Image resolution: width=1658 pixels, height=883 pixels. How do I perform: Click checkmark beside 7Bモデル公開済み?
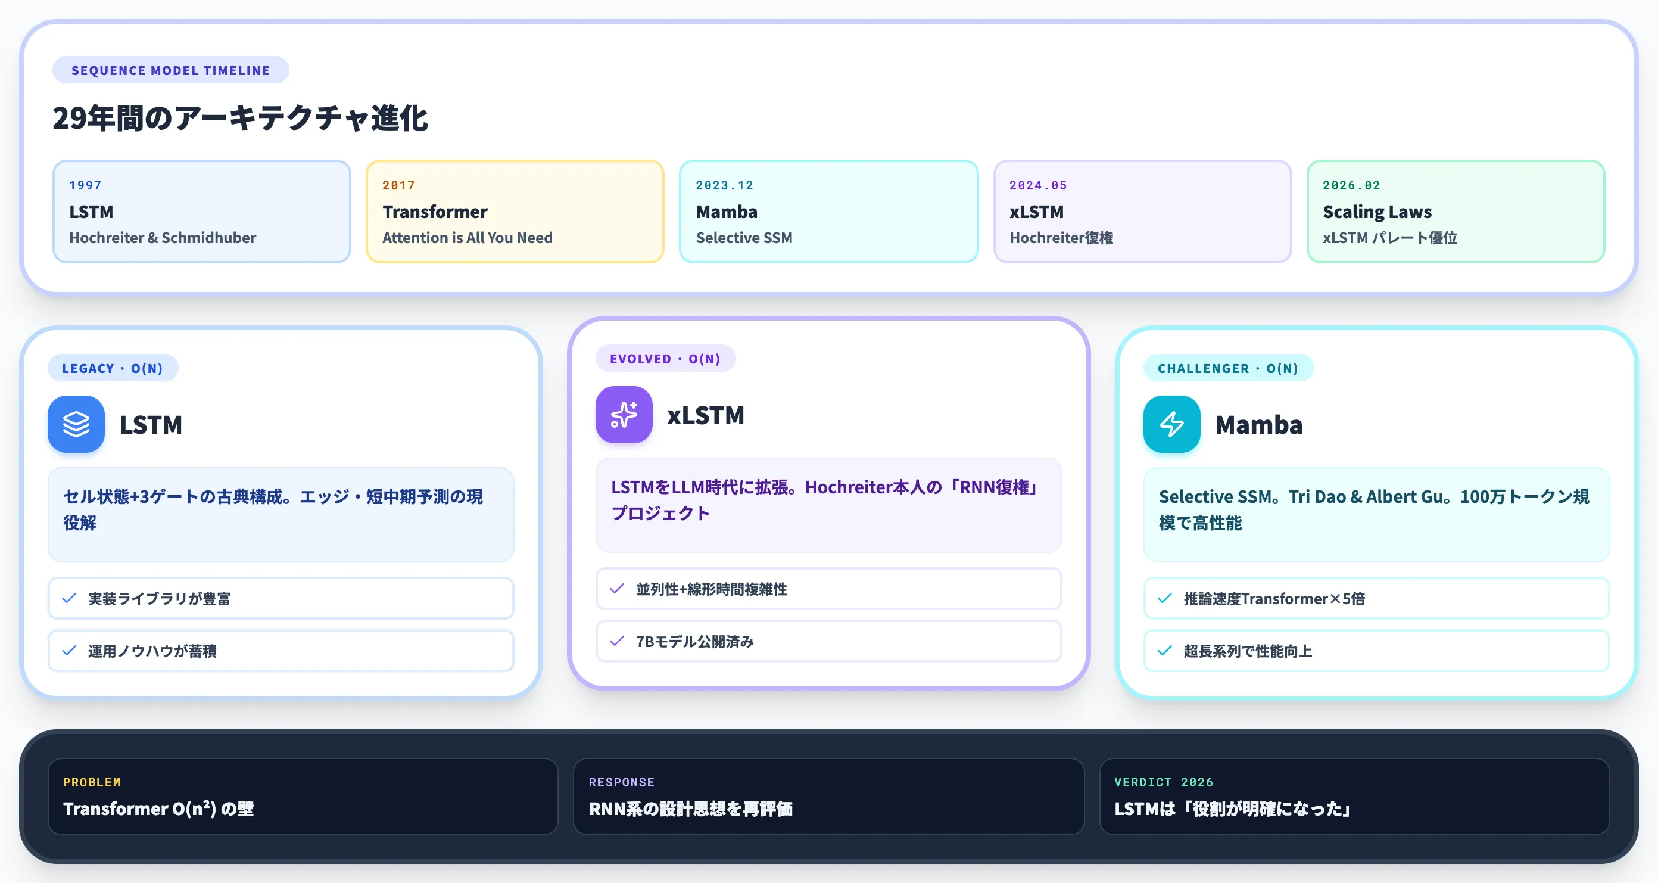pos(617,641)
